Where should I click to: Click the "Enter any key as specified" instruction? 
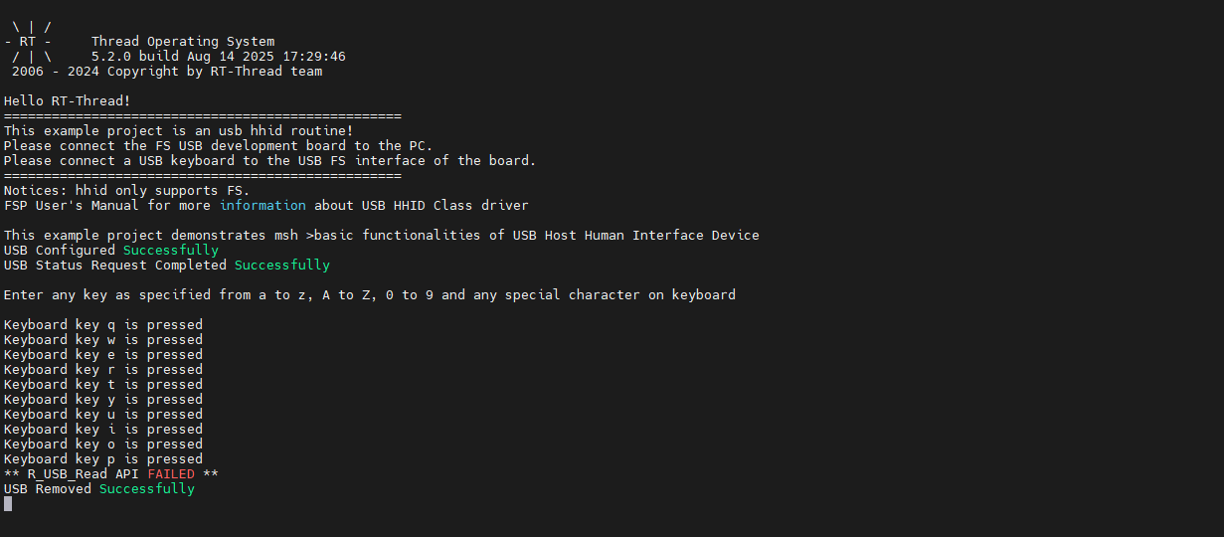point(370,295)
